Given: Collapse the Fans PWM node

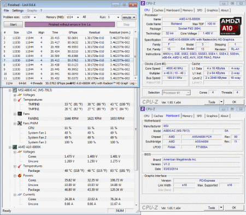Looking at the screenshot, I should (x=15, y=124).
